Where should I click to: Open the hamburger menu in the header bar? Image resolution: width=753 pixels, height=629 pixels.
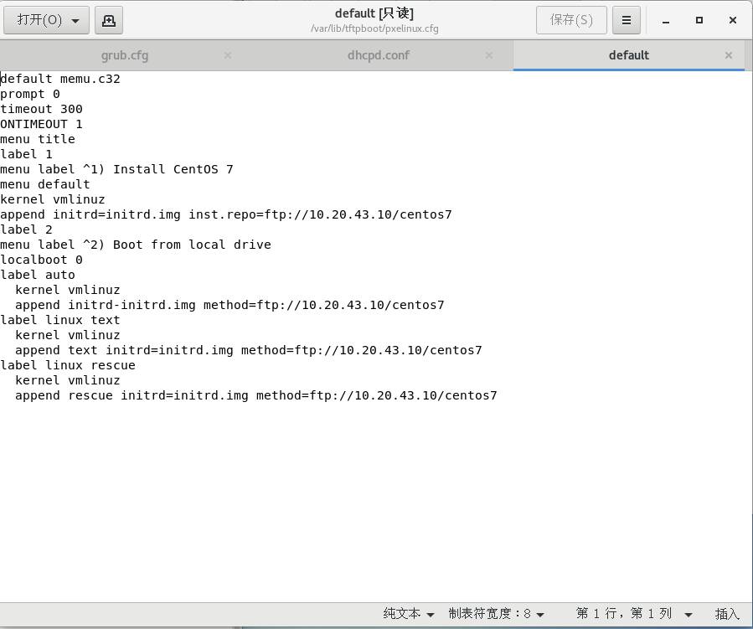pos(626,20)
